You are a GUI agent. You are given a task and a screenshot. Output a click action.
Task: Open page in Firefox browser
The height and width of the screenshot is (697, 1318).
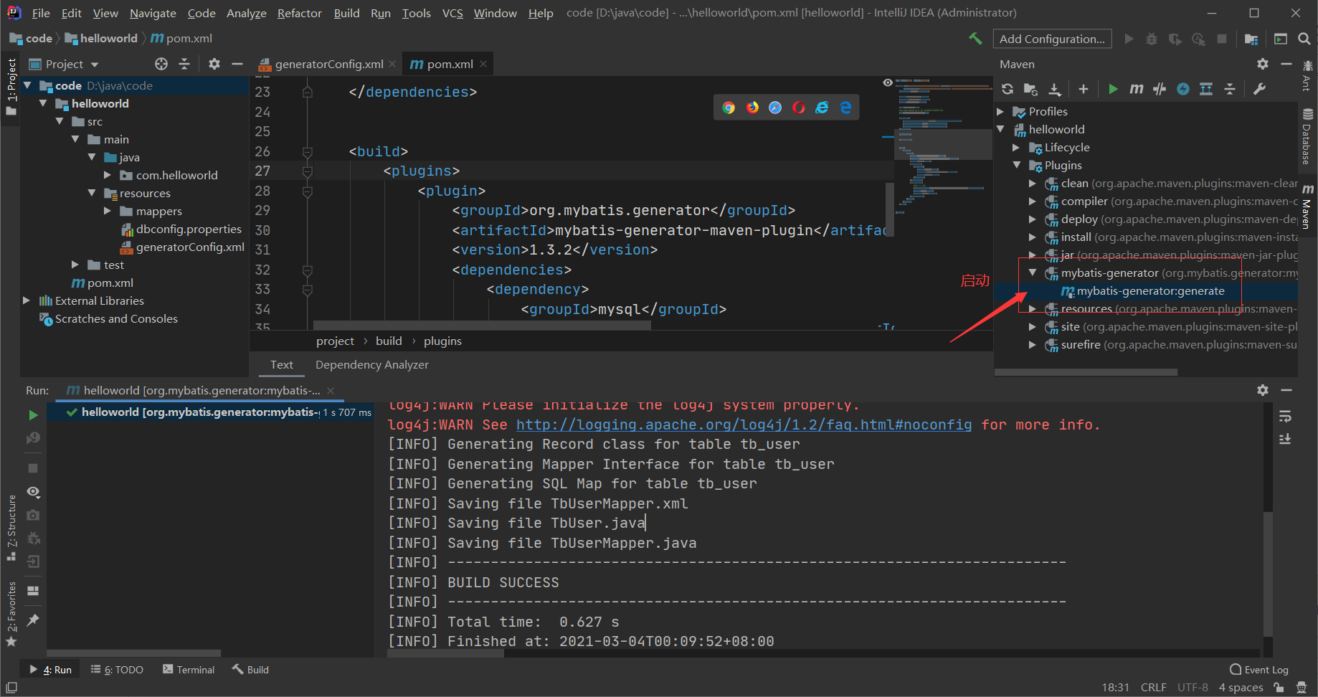click(752, 108)
